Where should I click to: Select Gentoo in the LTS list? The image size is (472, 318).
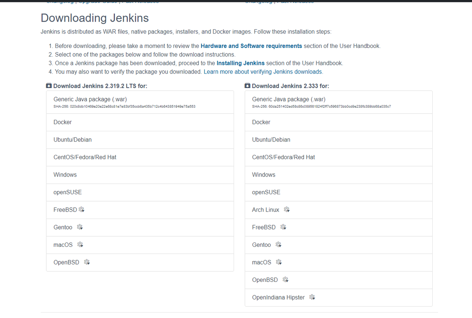140,227
